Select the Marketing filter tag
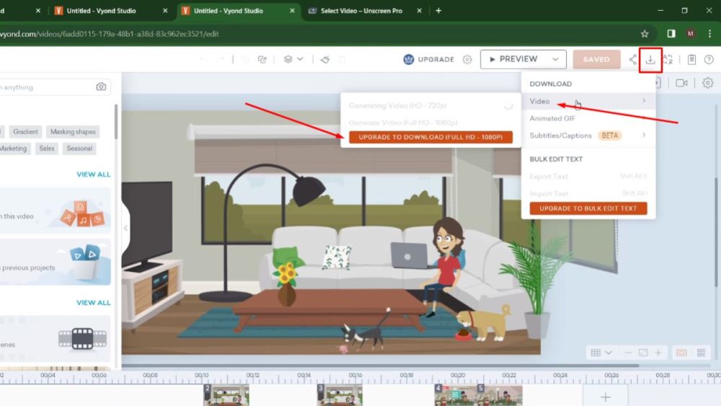The height and width of the screenshot is (406, 721). (x=14, y=149)
